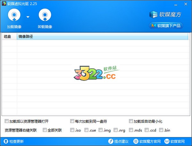Image resolution: width=192 pixels, height=146 pixels.
Task: Open the 提点建议 link
Action: coord(121,142)
